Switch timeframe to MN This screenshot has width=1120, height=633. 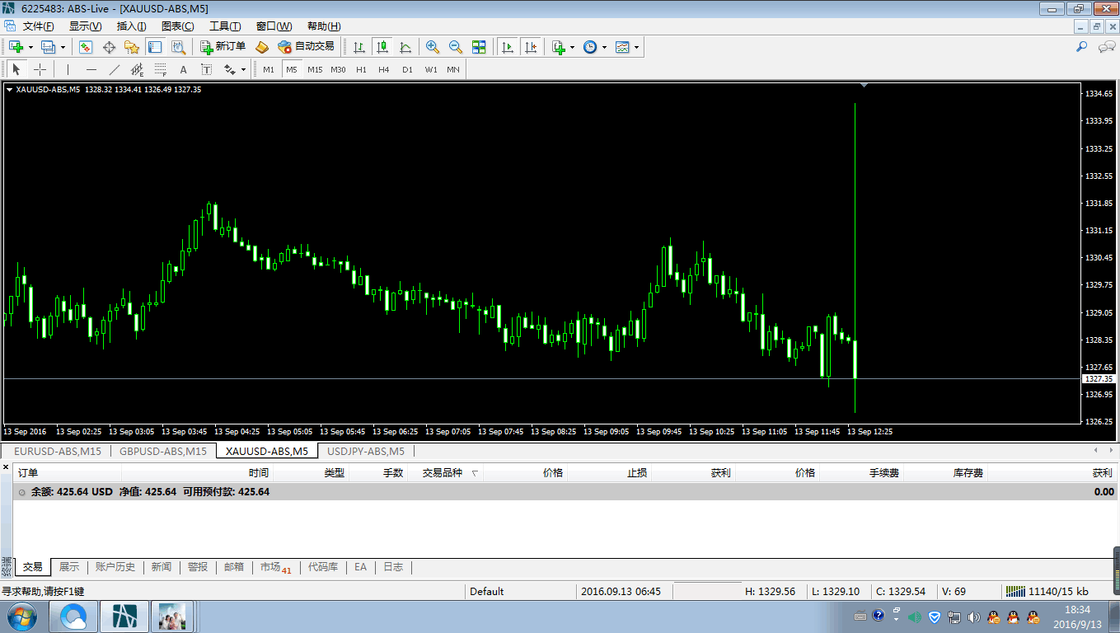[x=453, y=69]
